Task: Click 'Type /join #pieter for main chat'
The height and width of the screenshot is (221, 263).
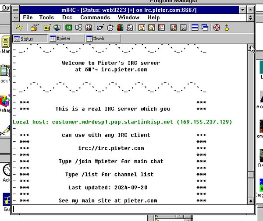Action: tap(111, 161)
